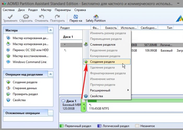Click the Мастер восстановления icon
Screen dimensions: 183x130
[8, 56]
